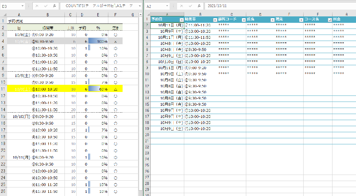Select 10/10(日) cell in row 15
This screenshot has width=356, height=196.
pos(19,117)
